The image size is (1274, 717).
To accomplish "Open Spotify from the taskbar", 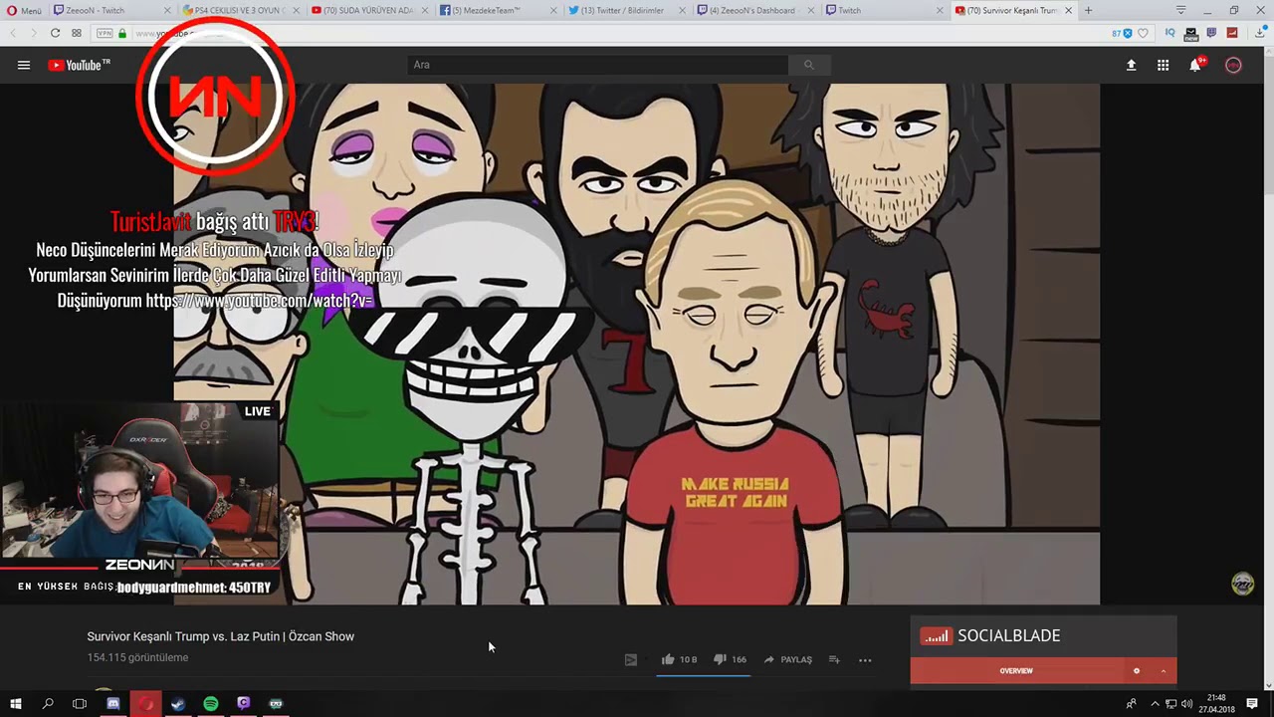I will (211, 704).
